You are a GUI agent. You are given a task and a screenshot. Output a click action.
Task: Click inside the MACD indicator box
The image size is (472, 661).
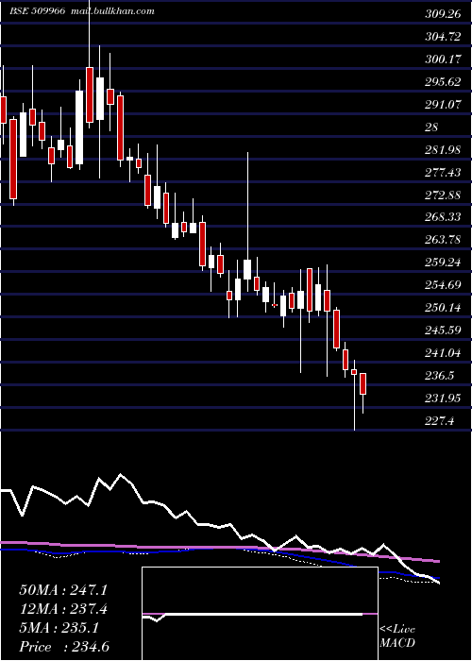(260, 614)
